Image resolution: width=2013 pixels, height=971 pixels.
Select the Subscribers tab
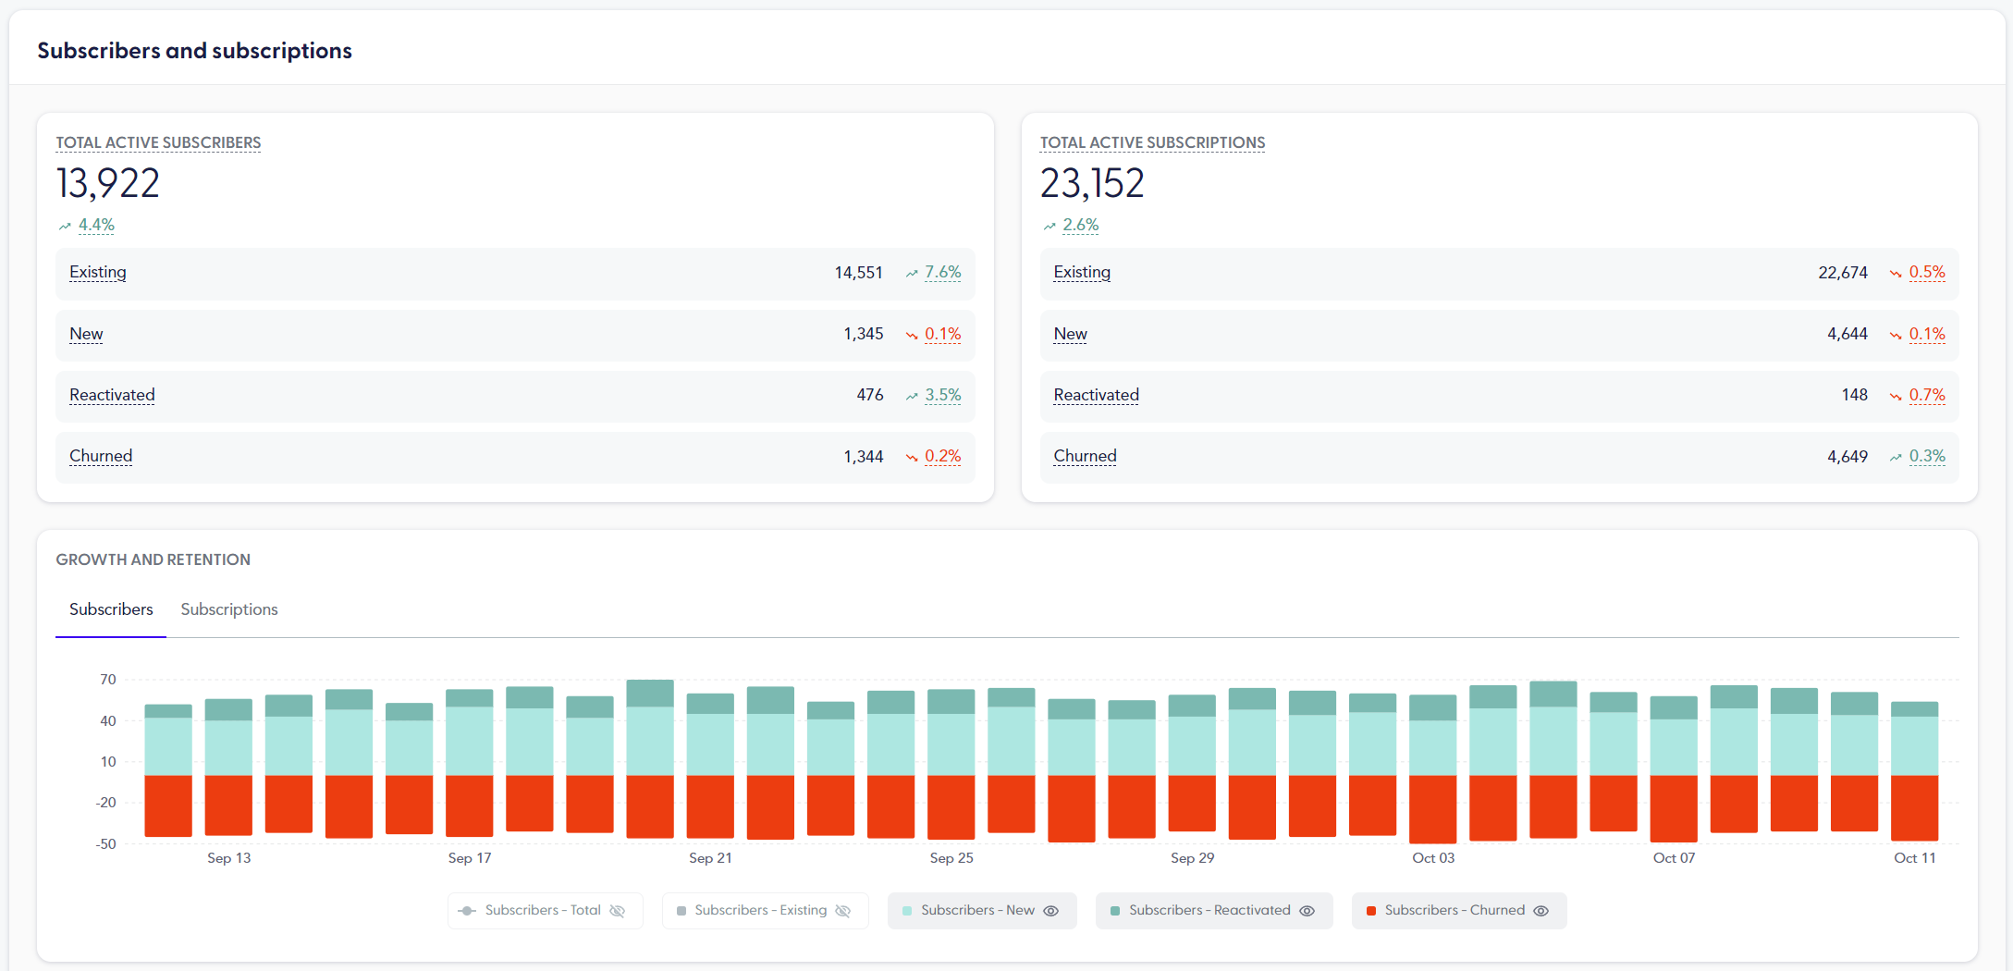click(x=110, y=609)
